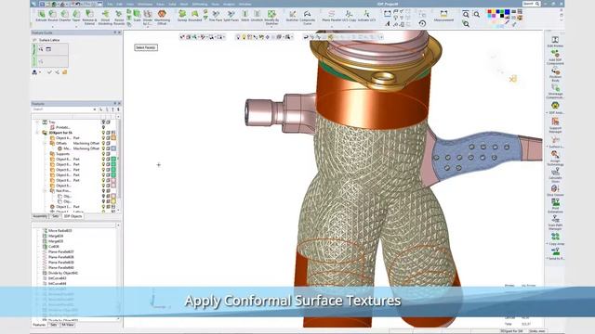
Task: Select the Composite Curve tool
Action: tap(308, 18)
